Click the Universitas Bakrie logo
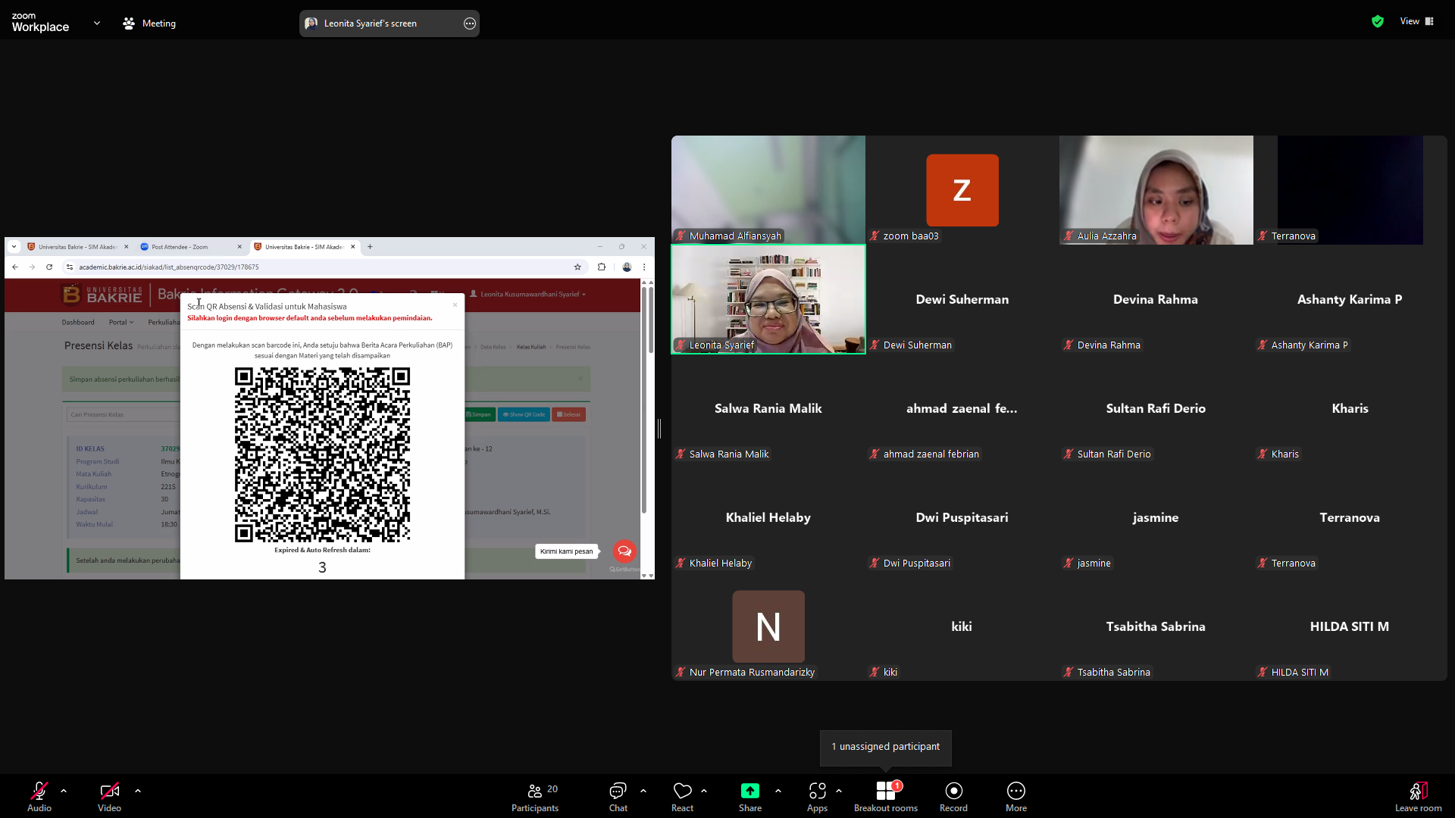The width and height of the screenshot is (1455, 818). tap(102, 294)
